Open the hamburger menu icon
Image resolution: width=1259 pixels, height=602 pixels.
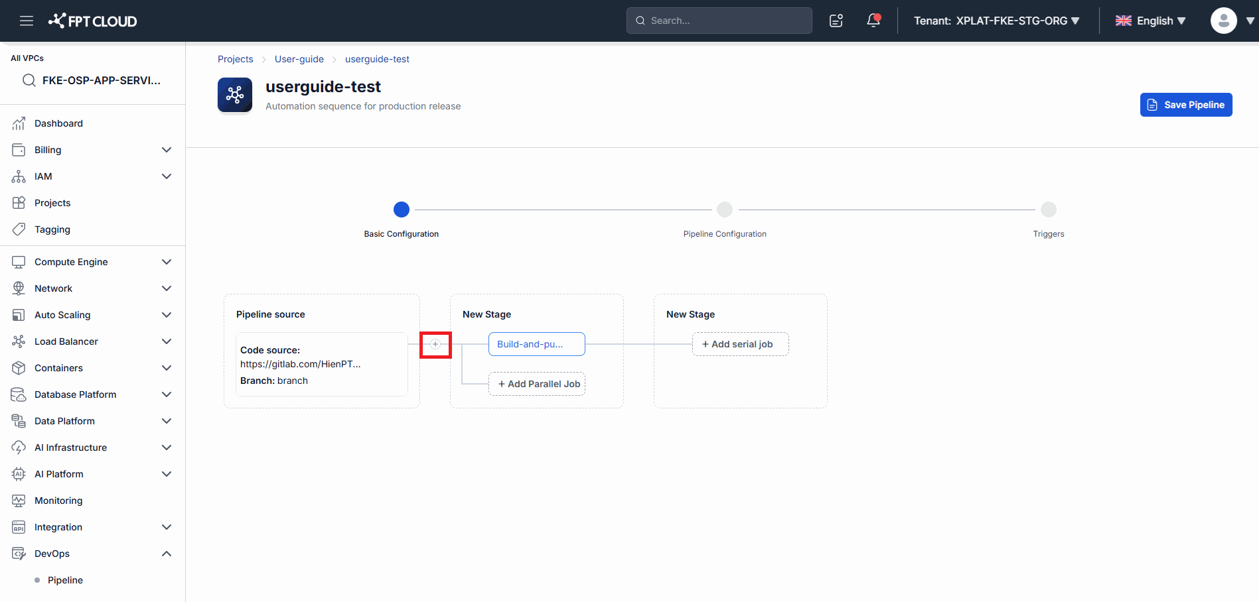pos(27,21)
